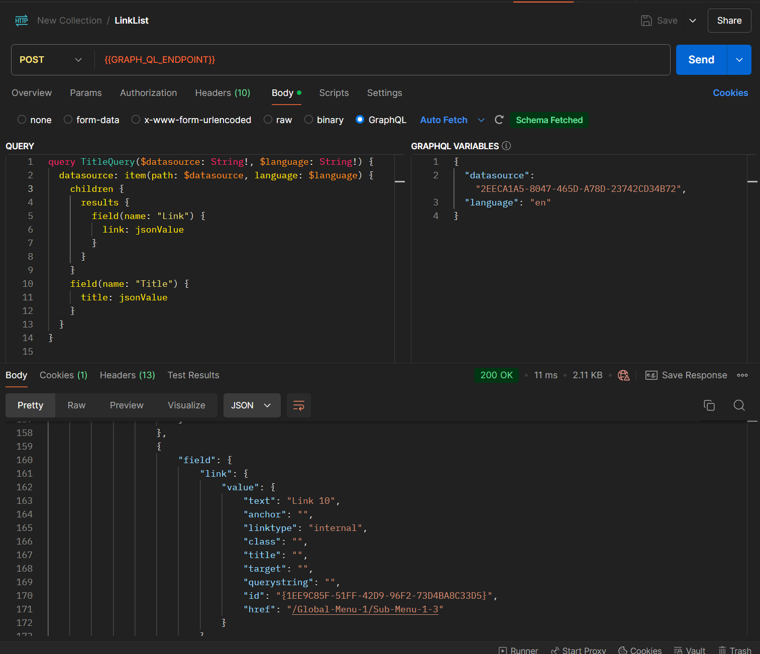Open response Cookies (1) tab
The width and height of the screenshot is (760, 654).
tap(64, 375)
